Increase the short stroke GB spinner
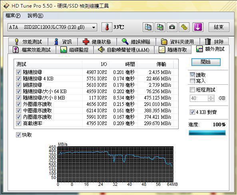Screen dimensions: 237x195 [x=211, y=97]
